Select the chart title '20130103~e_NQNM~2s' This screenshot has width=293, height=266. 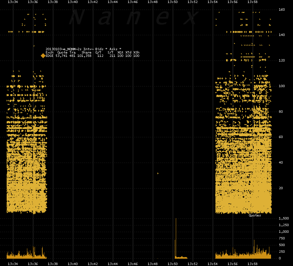coord(64,49)
